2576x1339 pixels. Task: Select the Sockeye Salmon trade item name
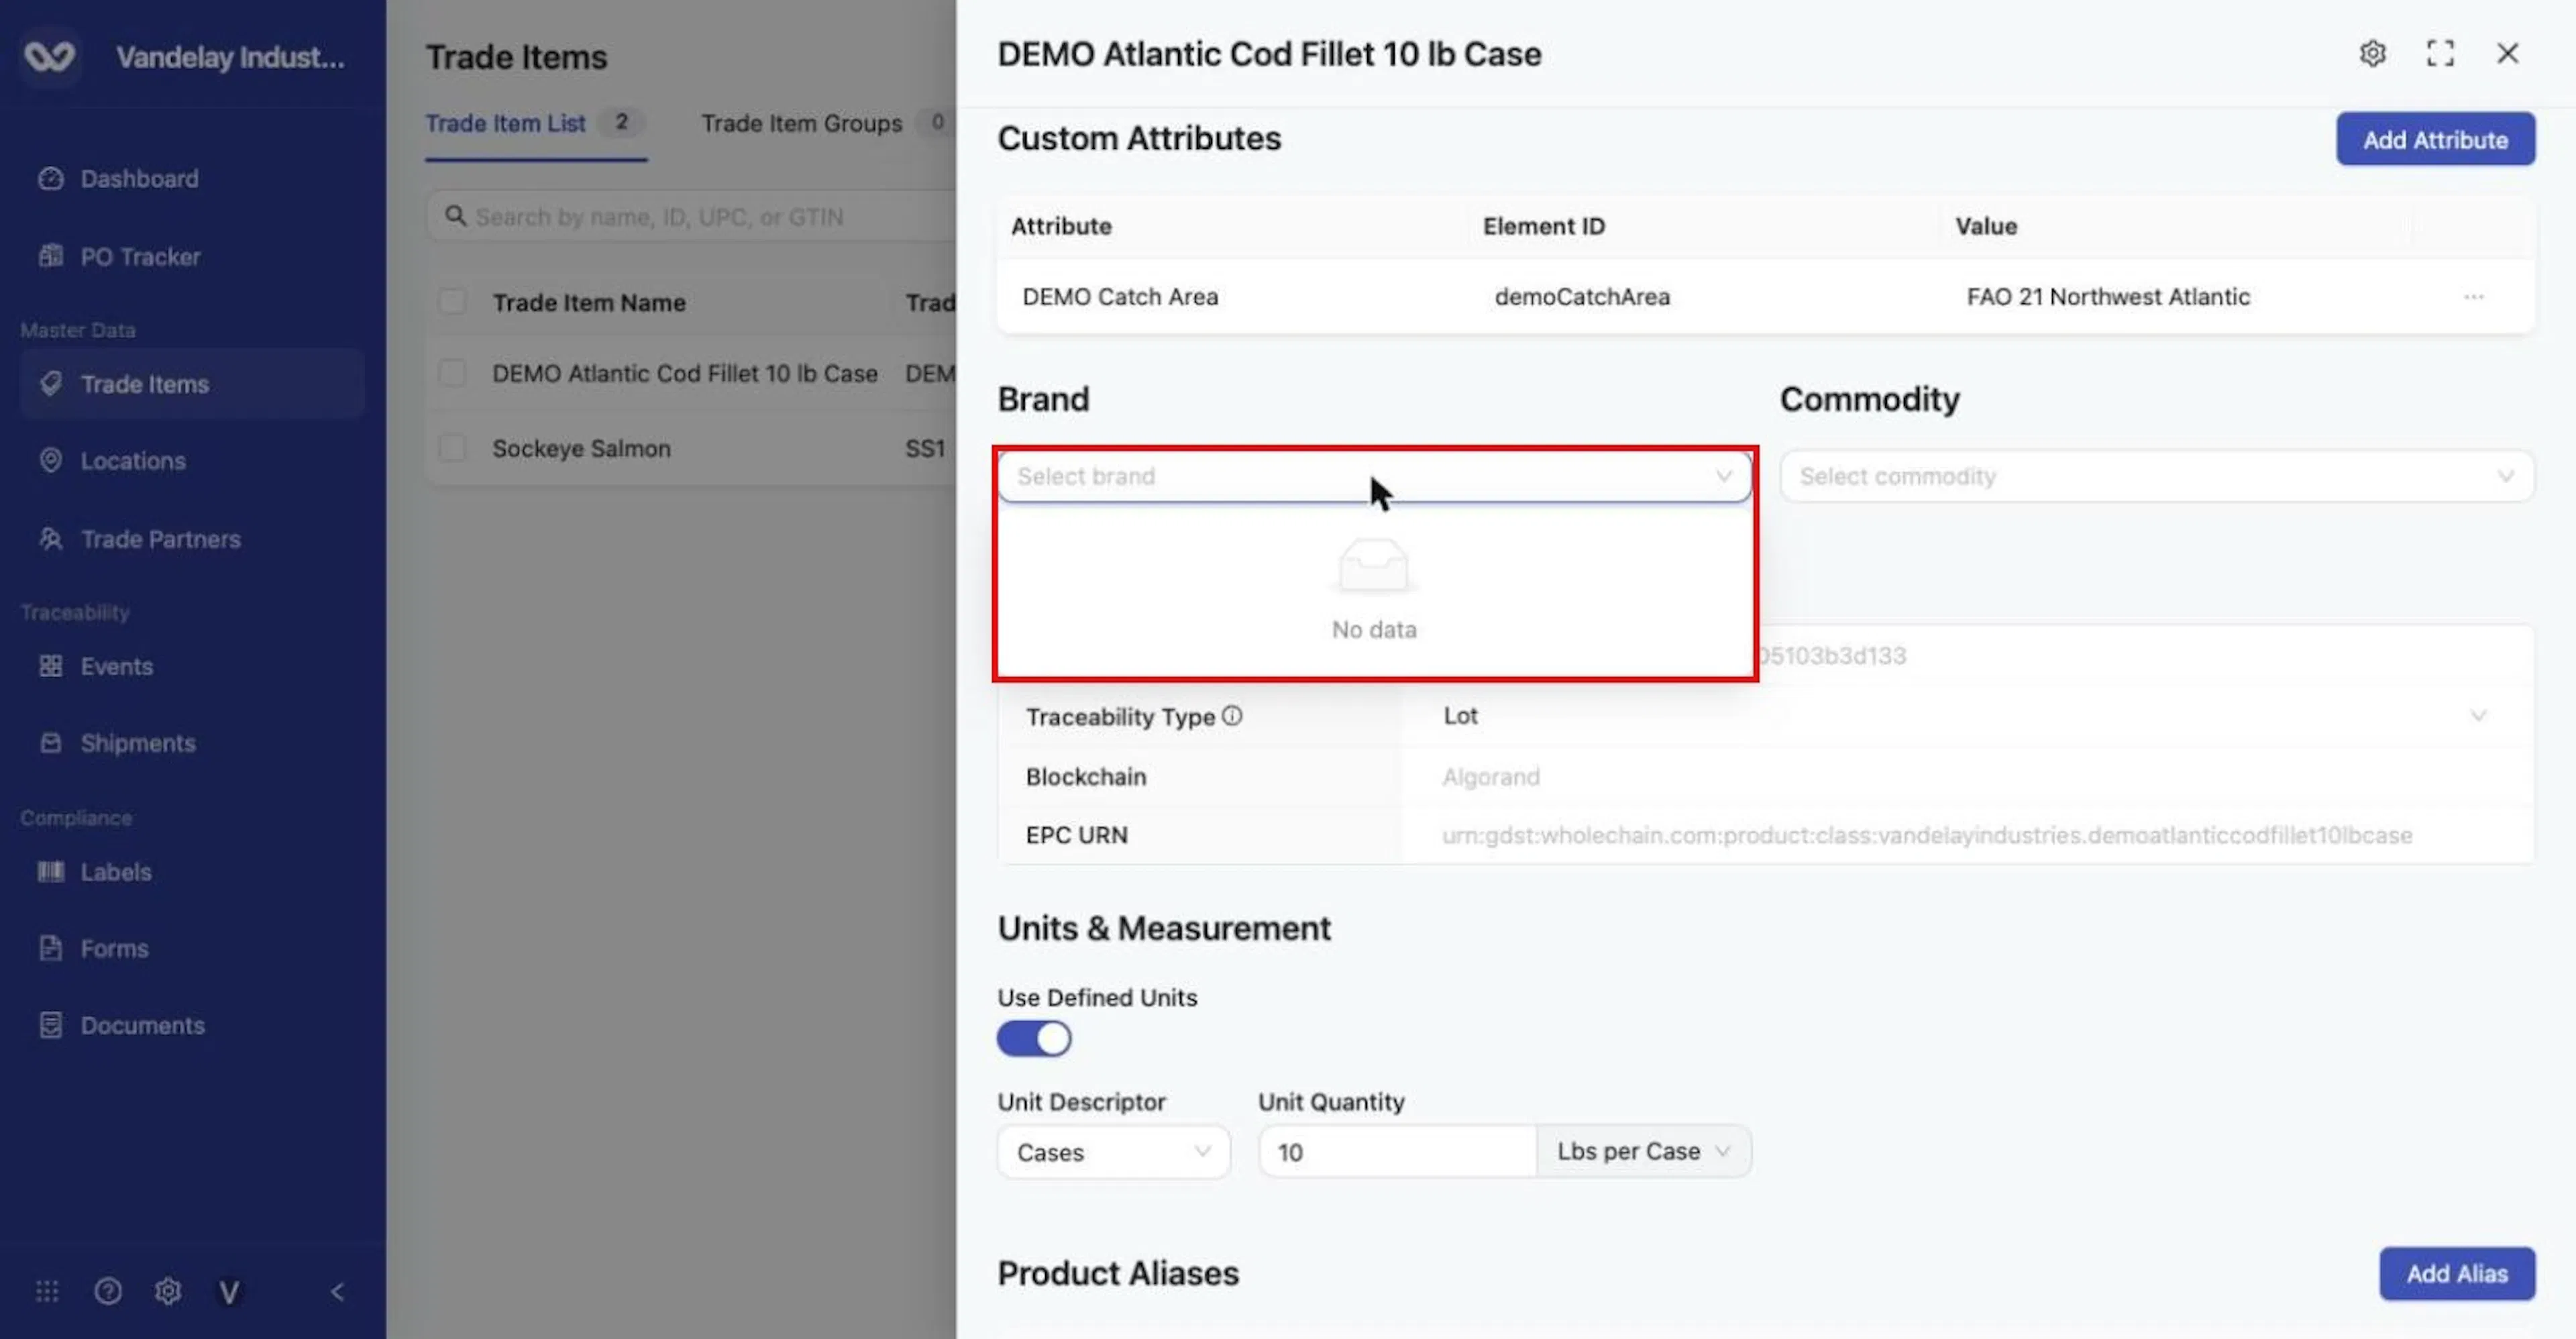click(581, 448)
